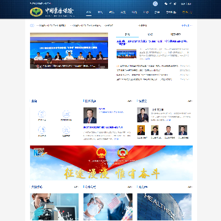
Task: Open the large portrait in the right column
Action: point(143,115)
